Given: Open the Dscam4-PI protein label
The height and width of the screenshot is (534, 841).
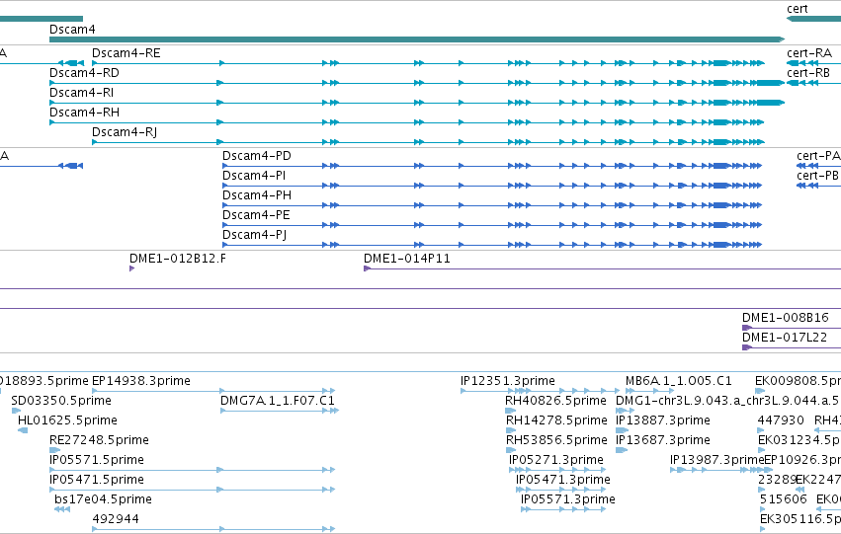Looking at the screenshot, I should click(x=254, y=176).
